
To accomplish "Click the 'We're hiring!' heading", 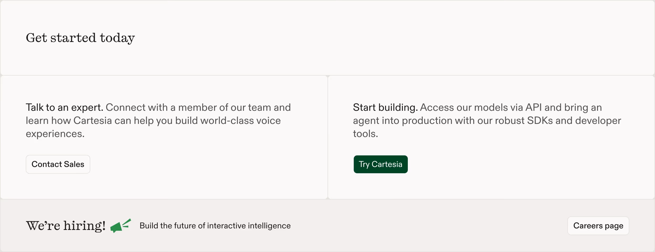I will (x=66, y=226).
